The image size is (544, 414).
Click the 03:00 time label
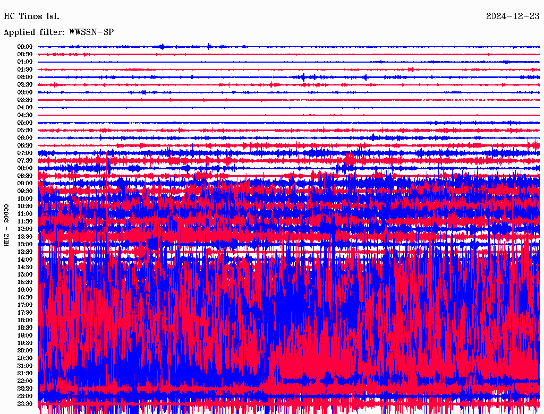pos(25,92)
